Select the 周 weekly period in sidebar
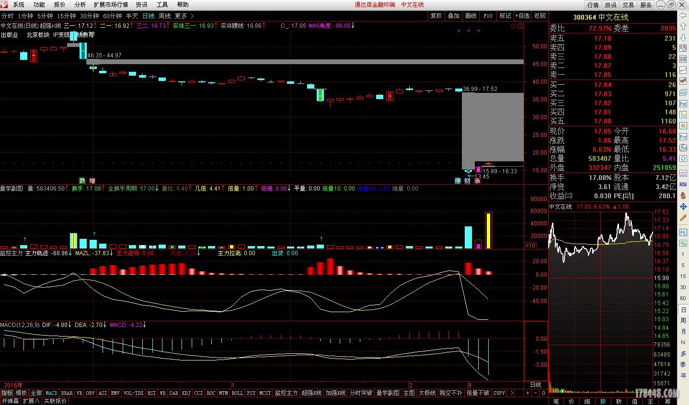 point(683,320)
